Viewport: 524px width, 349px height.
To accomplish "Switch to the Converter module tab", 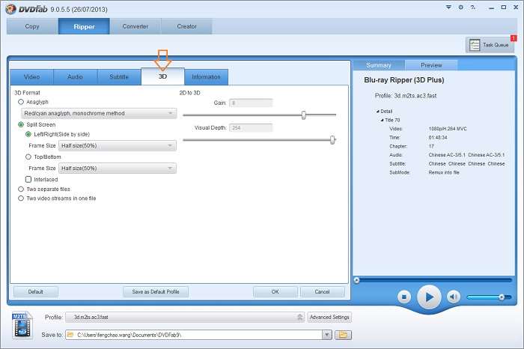I will coord(135,26).
